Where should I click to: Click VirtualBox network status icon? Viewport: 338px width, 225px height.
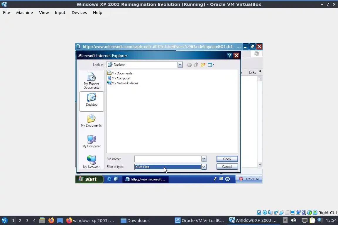276,212
